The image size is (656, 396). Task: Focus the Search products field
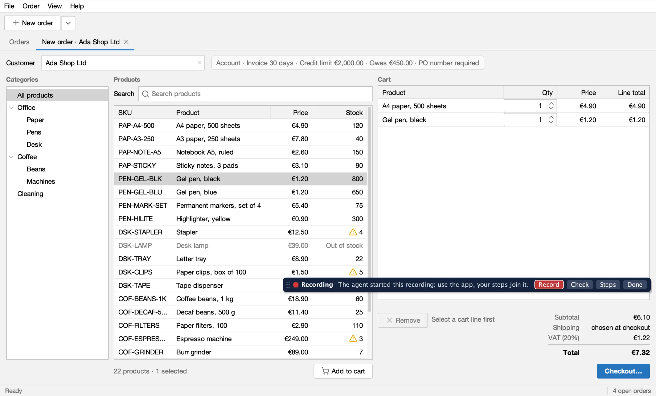255,94
